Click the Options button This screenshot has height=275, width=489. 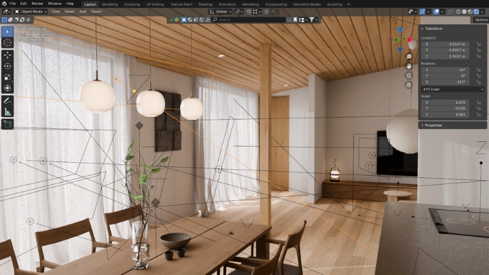(481, 20)
